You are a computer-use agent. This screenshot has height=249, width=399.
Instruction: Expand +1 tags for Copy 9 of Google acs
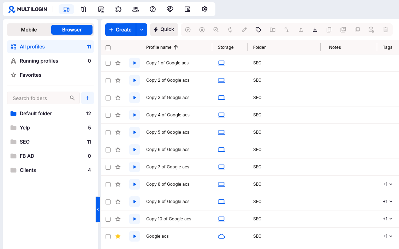(388, 202)
